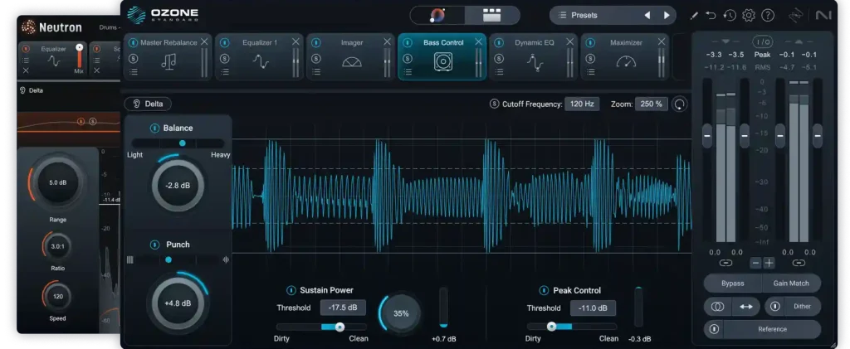The image size is (850, 349).
Task: Click the Native Instruments logo icon
Action: [x=823, y=15]
